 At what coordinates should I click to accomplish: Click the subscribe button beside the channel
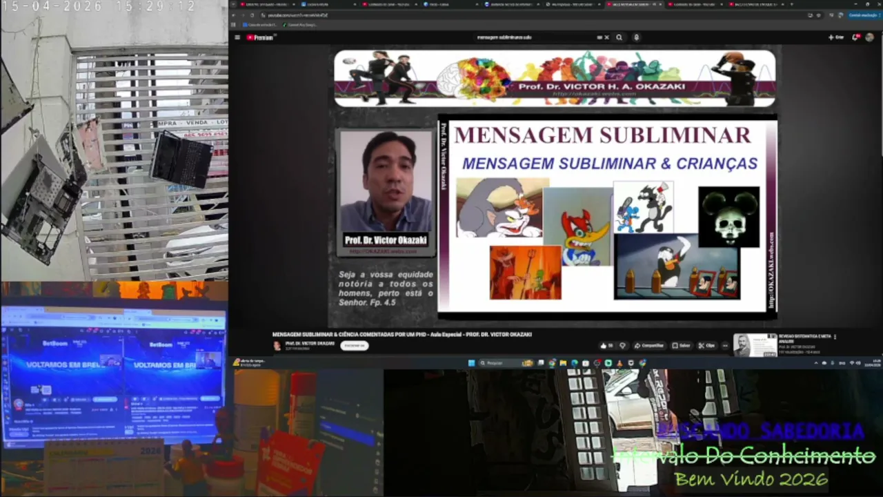coord(354,345)
